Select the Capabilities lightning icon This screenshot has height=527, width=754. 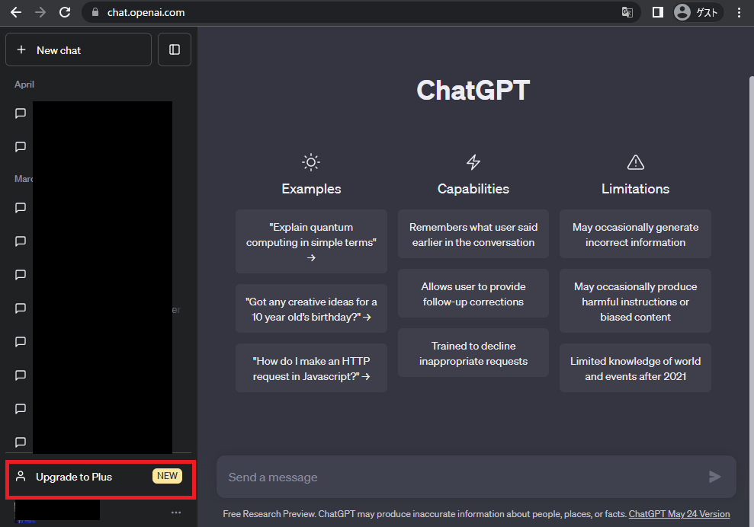pos(473,161)
